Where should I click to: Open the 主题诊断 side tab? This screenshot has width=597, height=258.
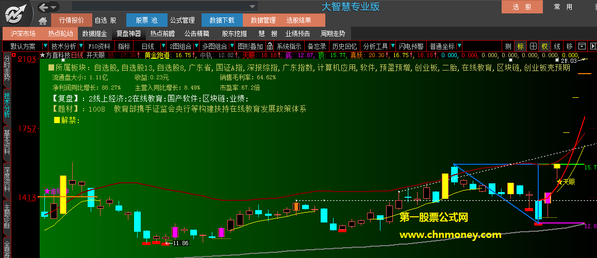(x=7, y=217)
